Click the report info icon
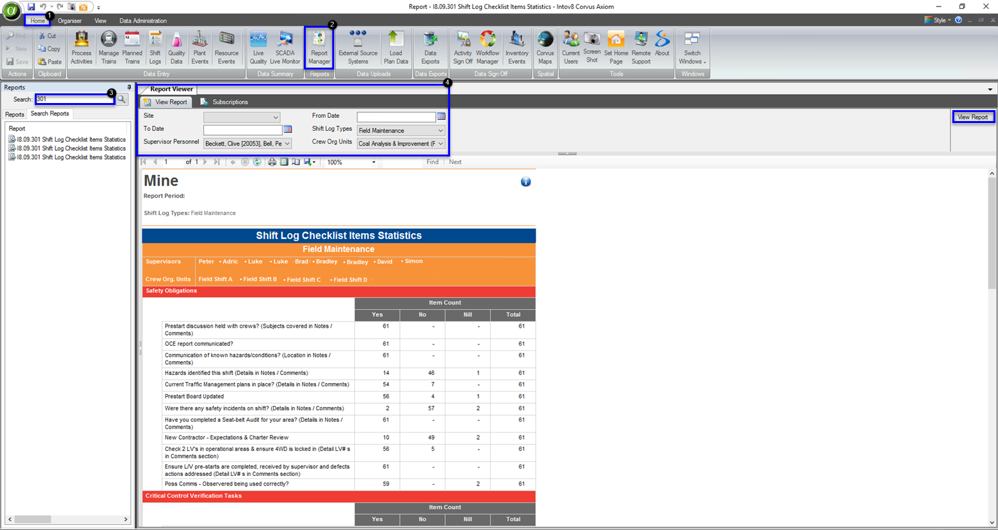Image resolution: width=998 pixels, height=530 pixels. [525, 182]
